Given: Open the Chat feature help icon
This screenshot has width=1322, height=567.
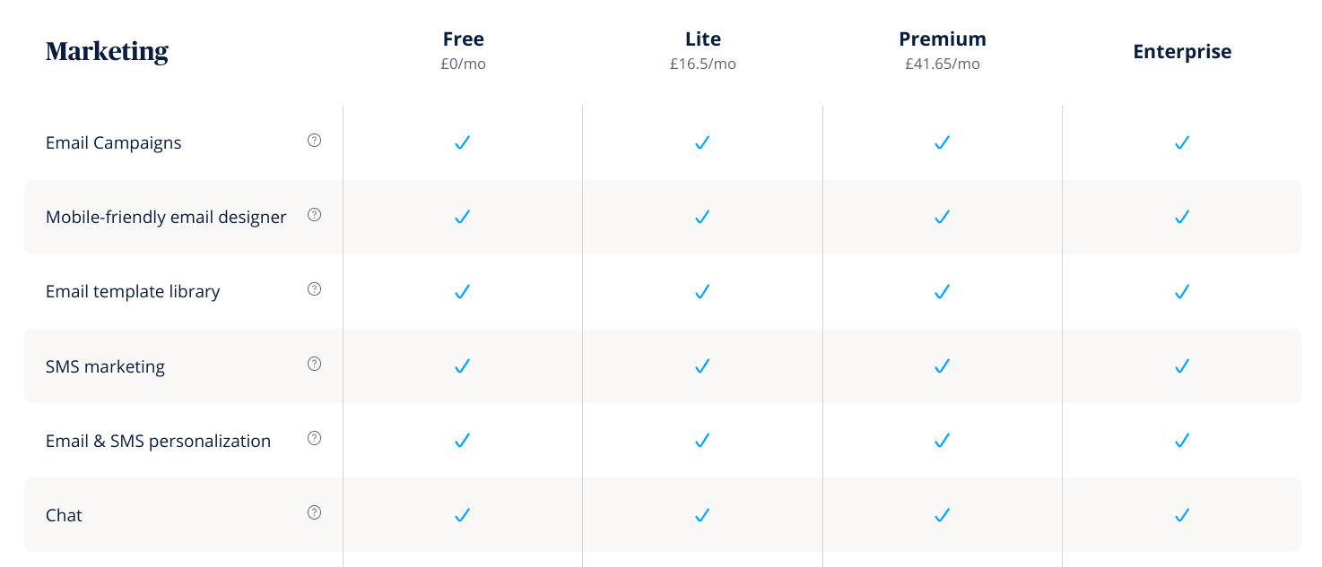Looking at the screenshot, I should tap(314, 512).
